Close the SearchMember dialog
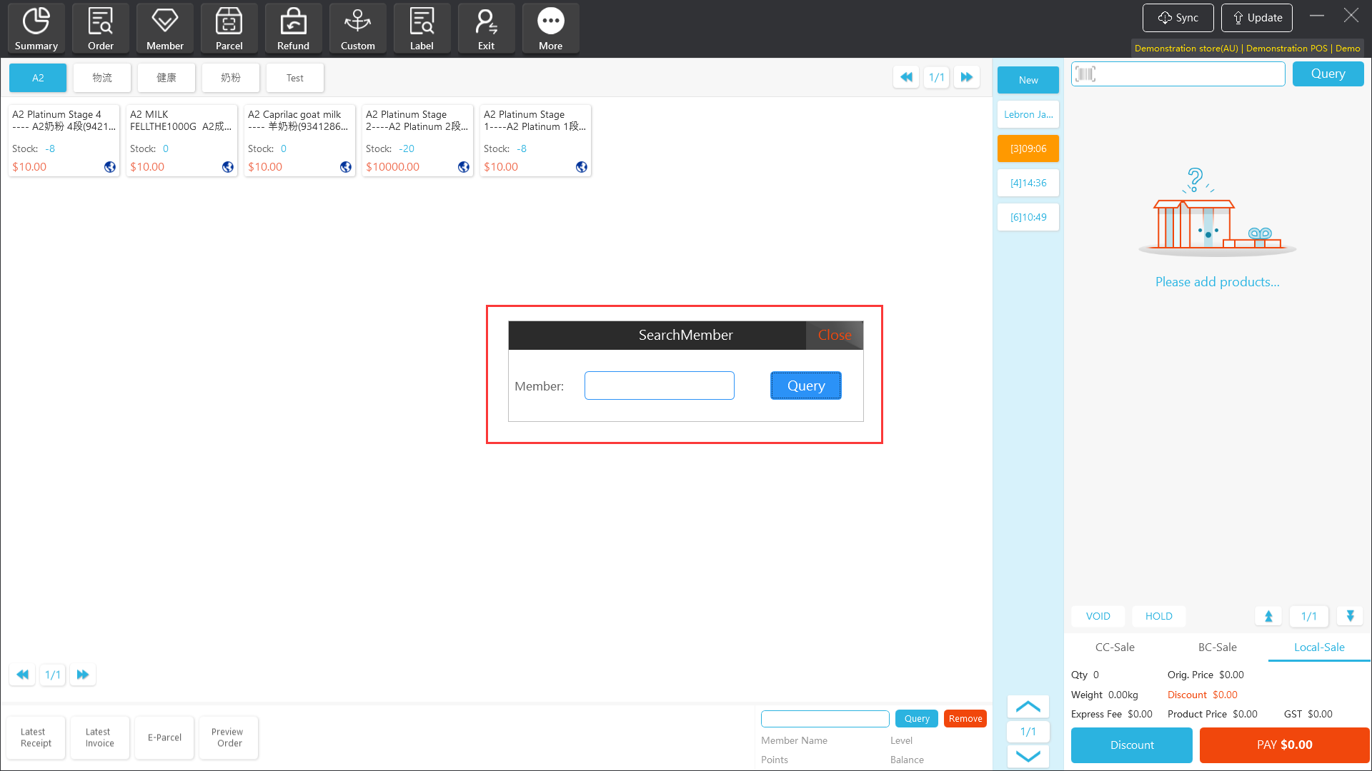Screen dimensions: 1372x771 pos(834,335)
